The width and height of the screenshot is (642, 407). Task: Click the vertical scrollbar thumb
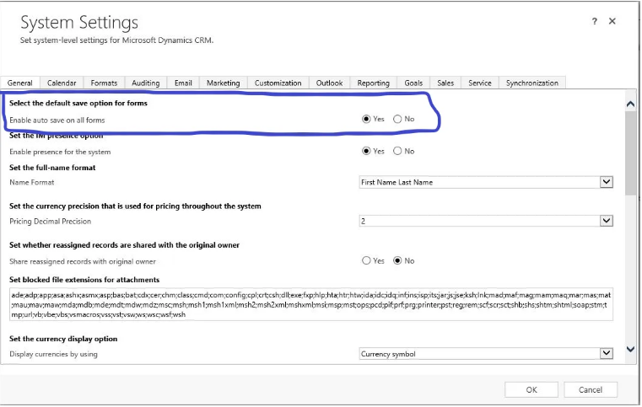point(630,152)
